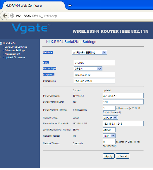Click the Vgate logo
The height and width of the screenshot is (170, 153).
tap(30, 28)
